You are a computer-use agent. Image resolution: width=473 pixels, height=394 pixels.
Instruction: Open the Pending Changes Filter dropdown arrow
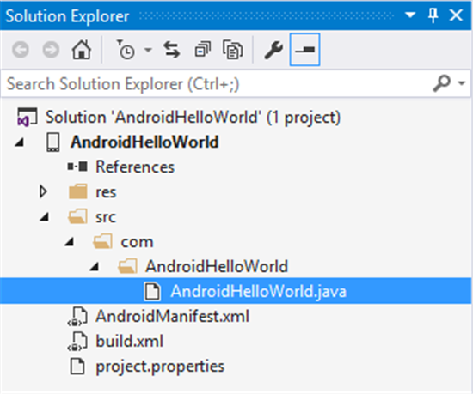point(148,50)
